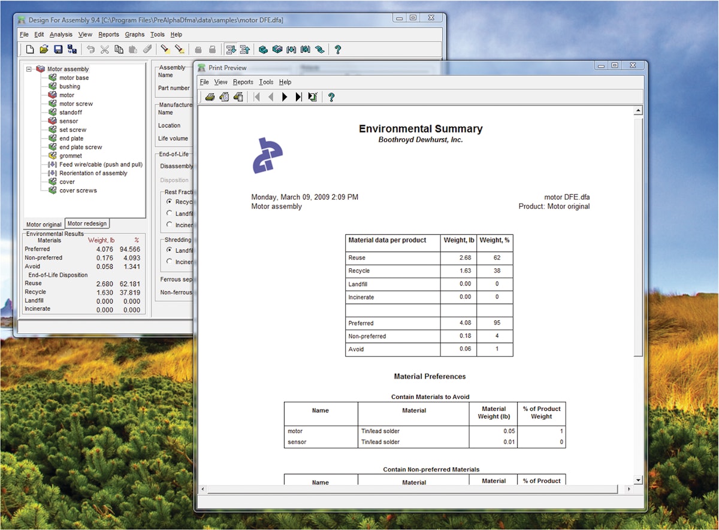The height and width of the screenshot is (530, 719).
Task: Click the Copy icon in the DFA toolbar
Action: (x=119, y=49)
